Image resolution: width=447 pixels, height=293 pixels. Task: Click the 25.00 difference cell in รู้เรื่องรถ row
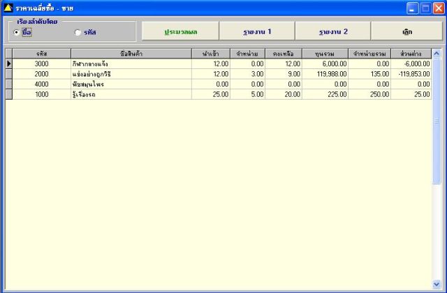(x=411, y=95)
